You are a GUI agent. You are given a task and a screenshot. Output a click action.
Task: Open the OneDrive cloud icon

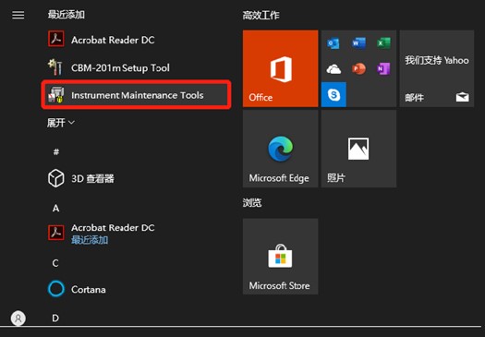pyautogui.click(x=333, y=68)
